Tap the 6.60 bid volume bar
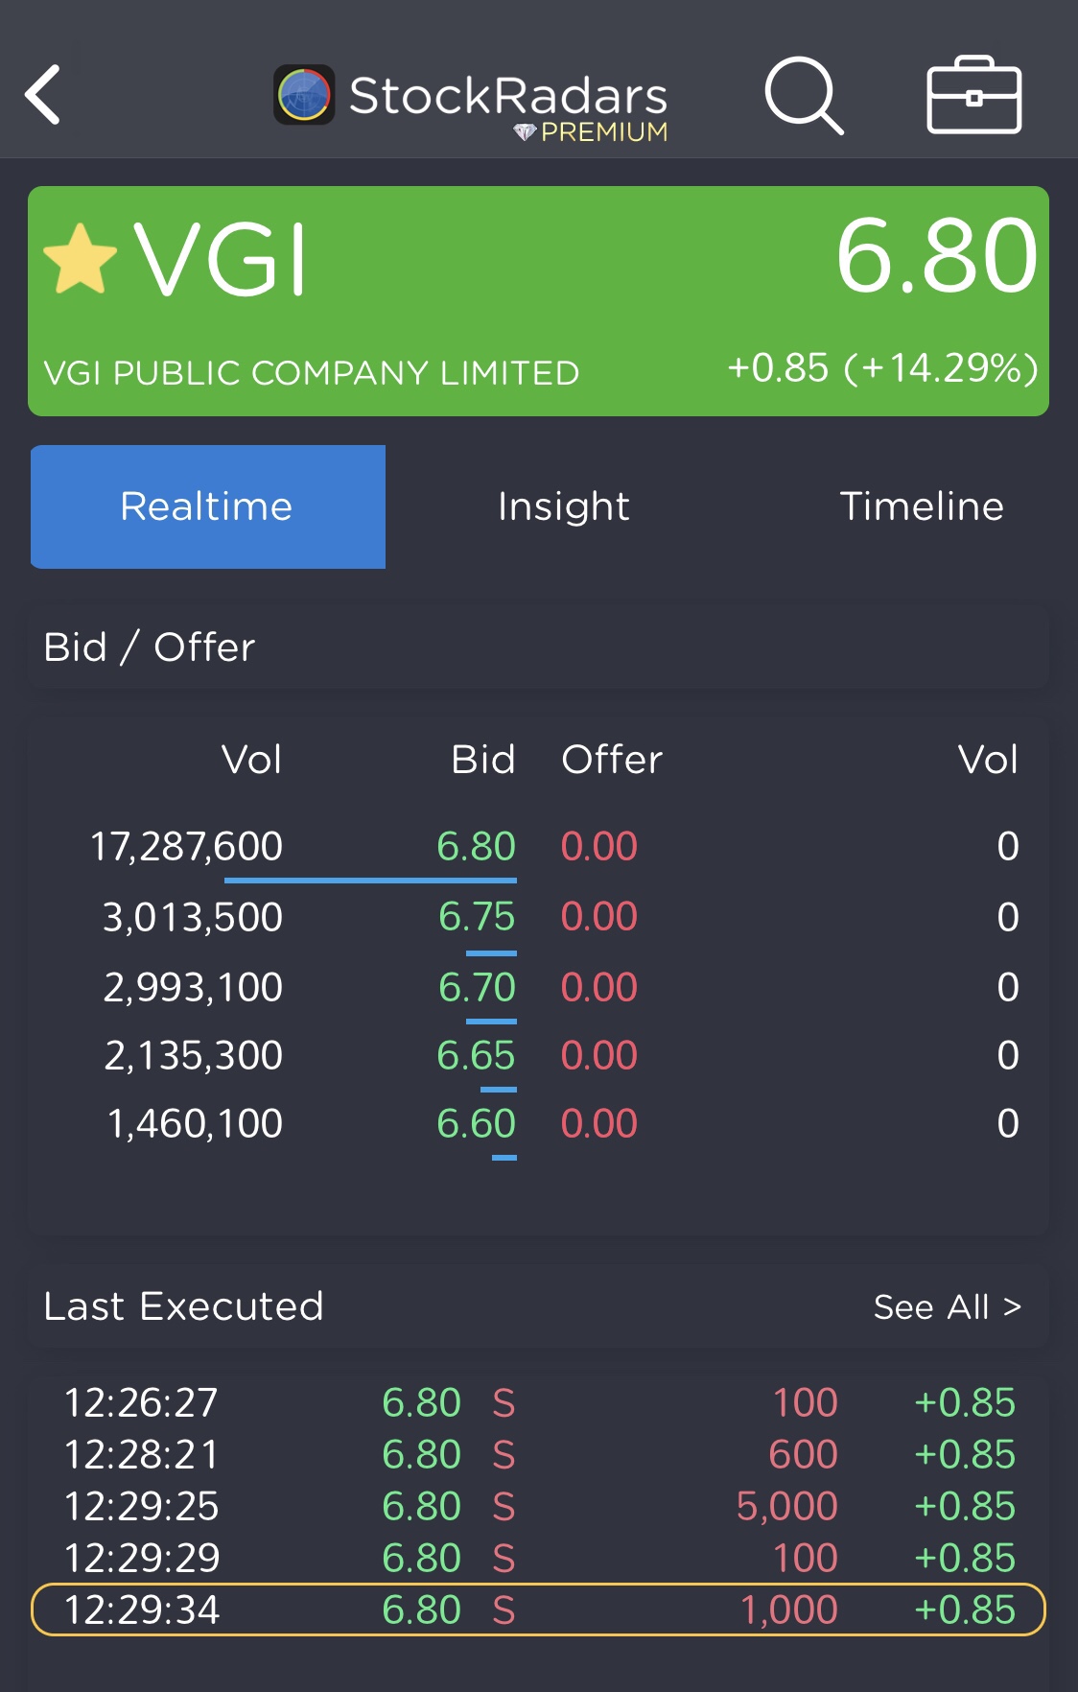1078x1692 pixels. 504,1158
